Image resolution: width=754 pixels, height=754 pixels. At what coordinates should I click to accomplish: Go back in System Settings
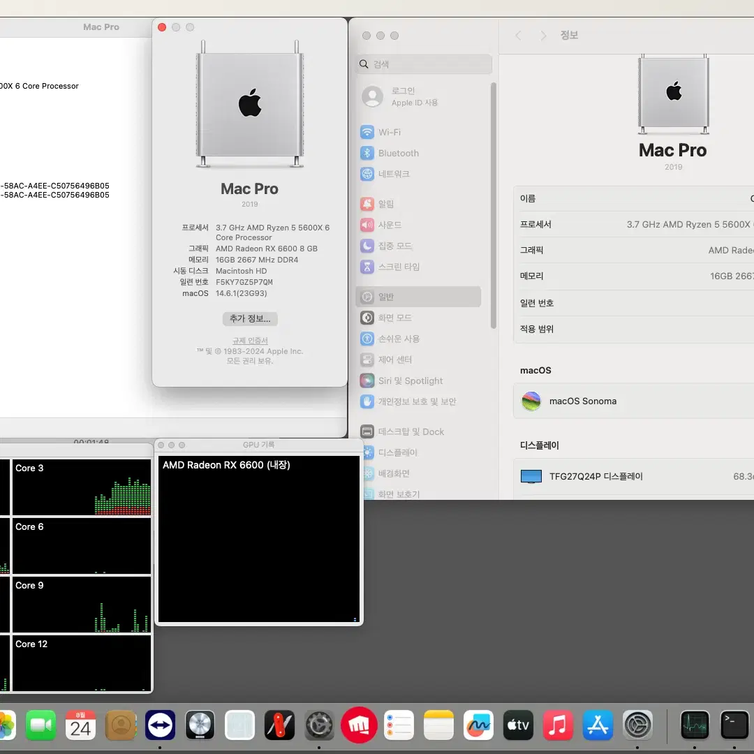click(x=518, y=35)
